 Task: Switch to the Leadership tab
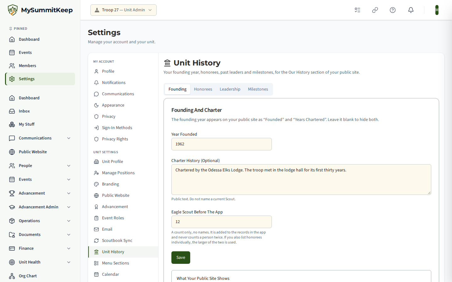click(230, 89)
